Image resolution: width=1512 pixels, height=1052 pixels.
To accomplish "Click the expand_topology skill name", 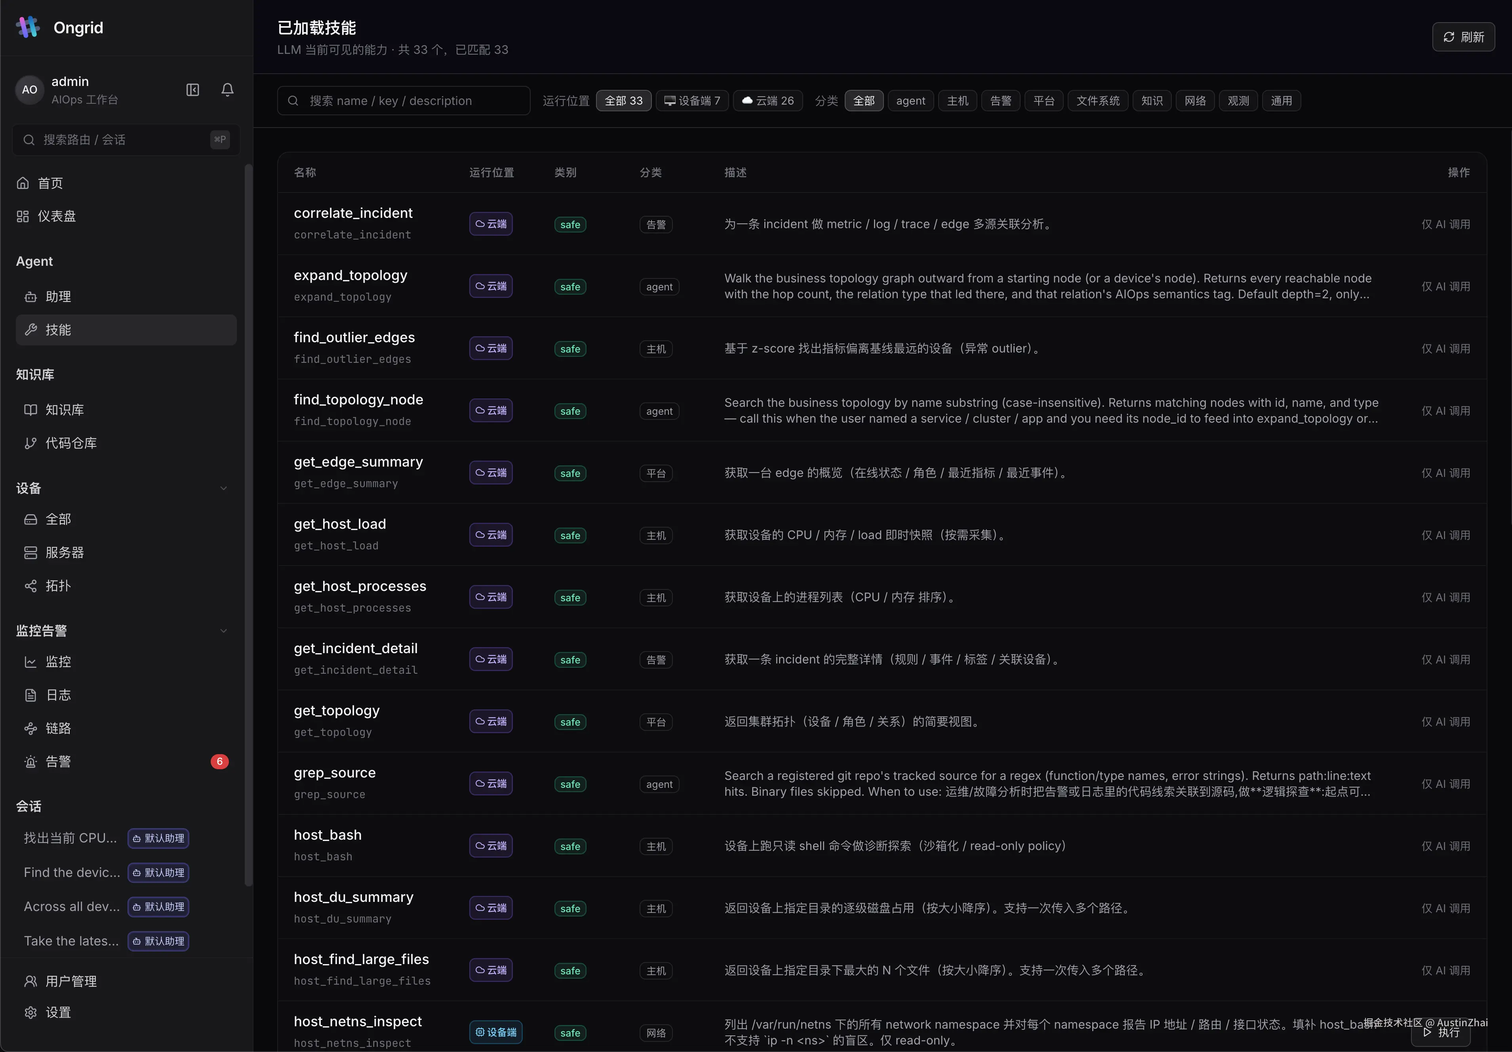I will (x=350, y=275).
